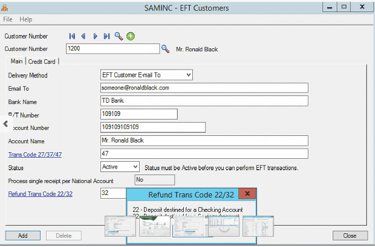375x247 pixels.
Task: Click the finder magnifier in navigation toolbar
Action: pyautogui.click(x=119, y=36)
